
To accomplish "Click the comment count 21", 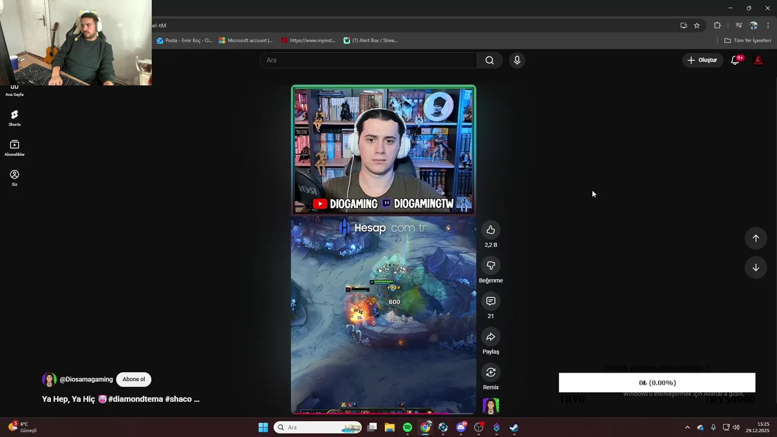I will [490, 316].
